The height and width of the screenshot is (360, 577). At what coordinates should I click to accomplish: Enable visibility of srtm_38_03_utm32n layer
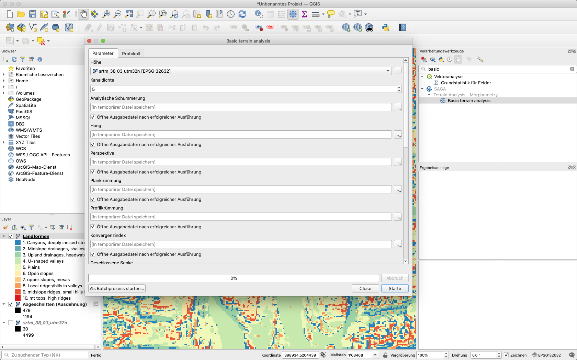pos(11,323)
